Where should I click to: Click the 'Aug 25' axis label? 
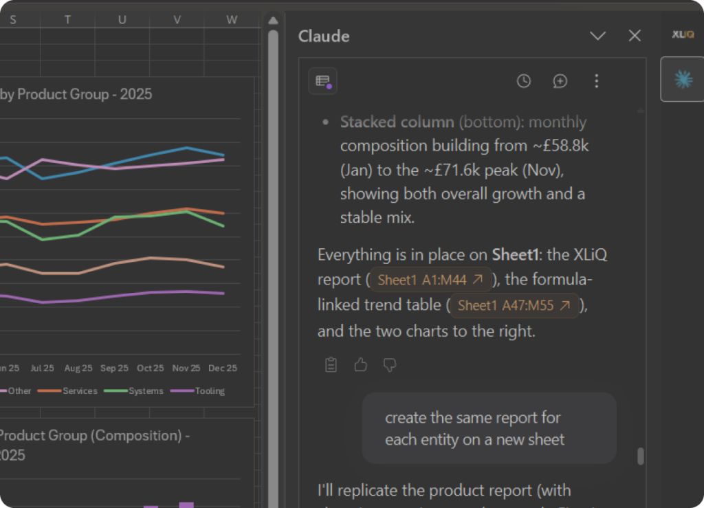pos(78,368)
